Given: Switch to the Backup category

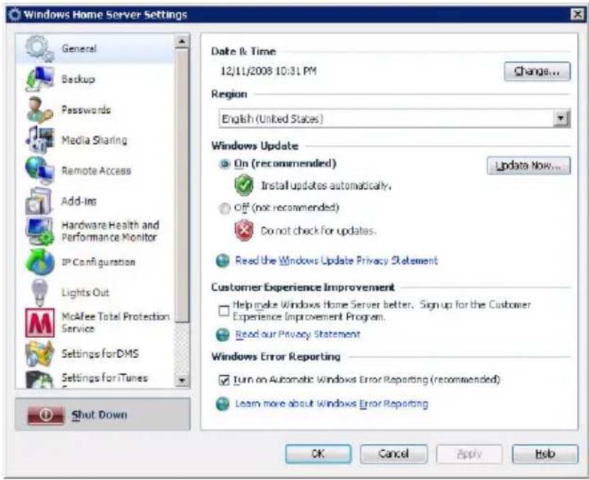Looking at the screenshot, I should tap(95, 80).
